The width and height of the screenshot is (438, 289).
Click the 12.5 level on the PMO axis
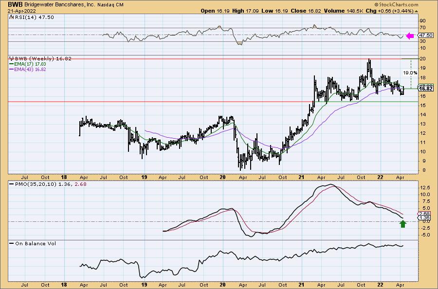tap(424, 188)
